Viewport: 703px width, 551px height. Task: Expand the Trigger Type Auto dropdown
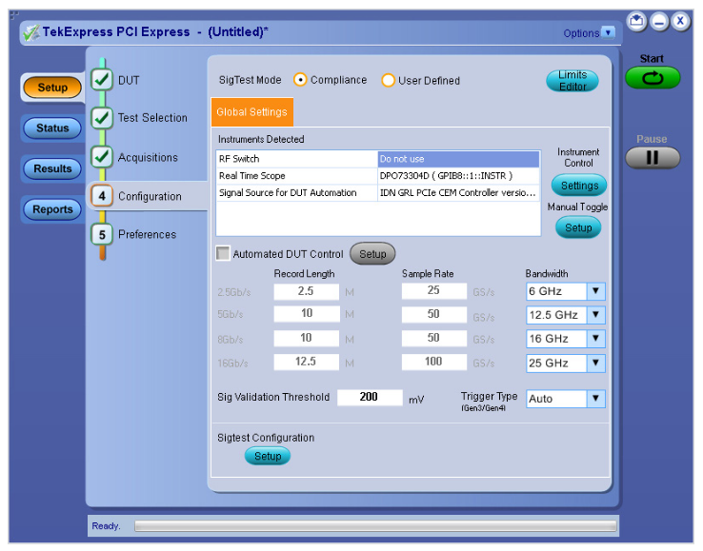595,399
